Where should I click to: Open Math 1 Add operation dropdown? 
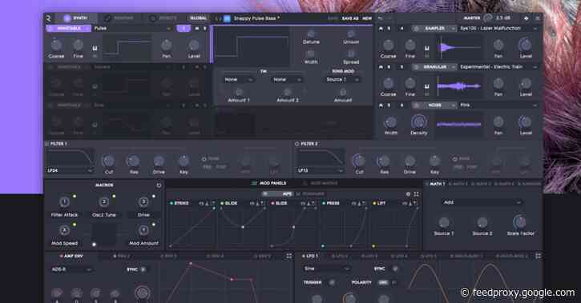pyautogui.click(x=482, y=202)
